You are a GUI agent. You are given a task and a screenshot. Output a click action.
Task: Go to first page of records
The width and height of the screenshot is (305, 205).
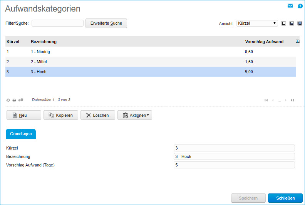[x=266, y=100]
